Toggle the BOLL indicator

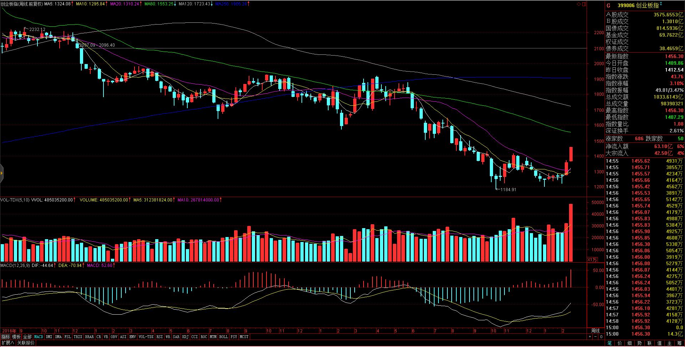(x=223, y=337)
